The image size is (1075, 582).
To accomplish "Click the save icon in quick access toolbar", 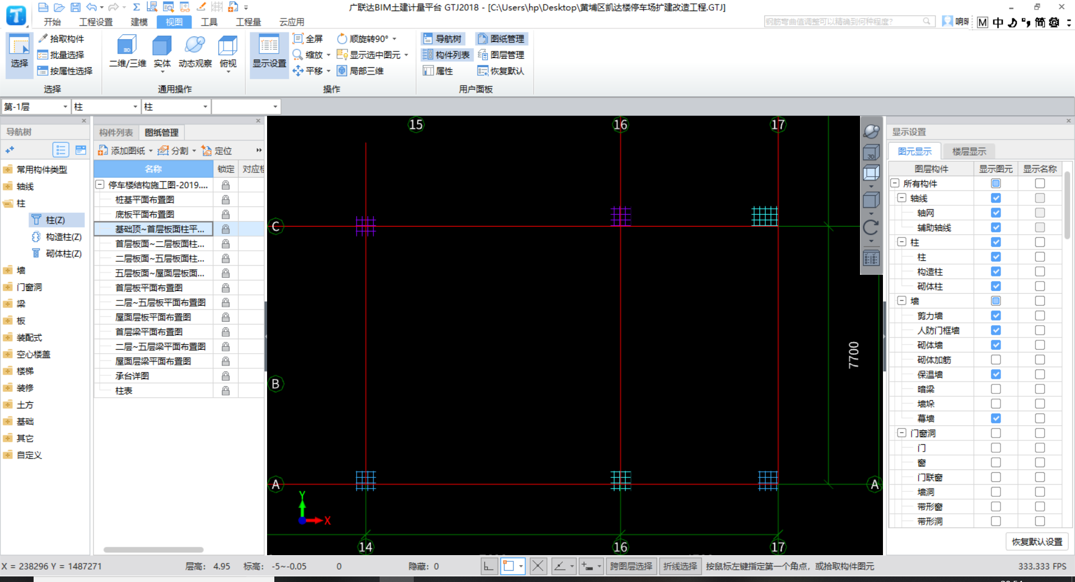I will click(x=76, y=7).
